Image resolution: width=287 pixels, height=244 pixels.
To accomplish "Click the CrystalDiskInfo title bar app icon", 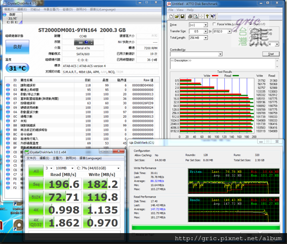I will pos(5,3).
